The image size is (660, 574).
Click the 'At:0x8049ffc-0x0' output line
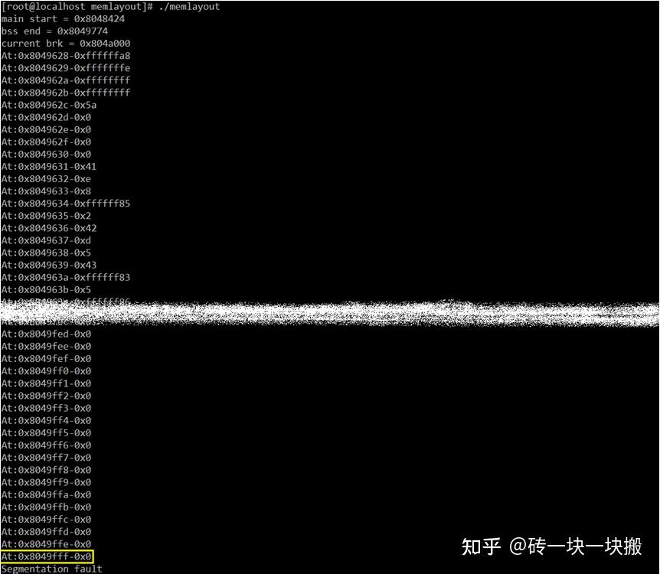pos(46,520)
